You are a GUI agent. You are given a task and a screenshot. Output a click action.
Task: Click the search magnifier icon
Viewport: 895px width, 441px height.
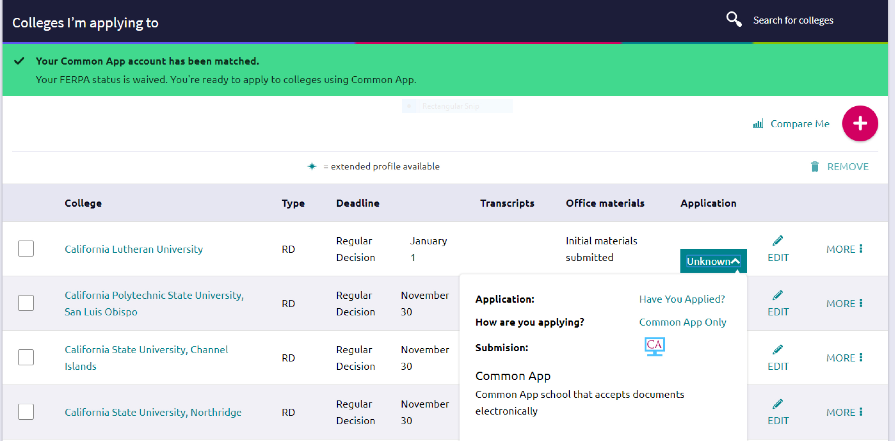point(733,20)
